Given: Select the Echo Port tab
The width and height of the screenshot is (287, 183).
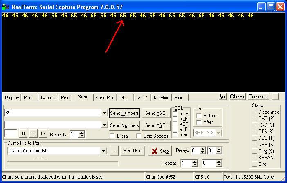Looking at the screenshot, I should coord(105,98).
